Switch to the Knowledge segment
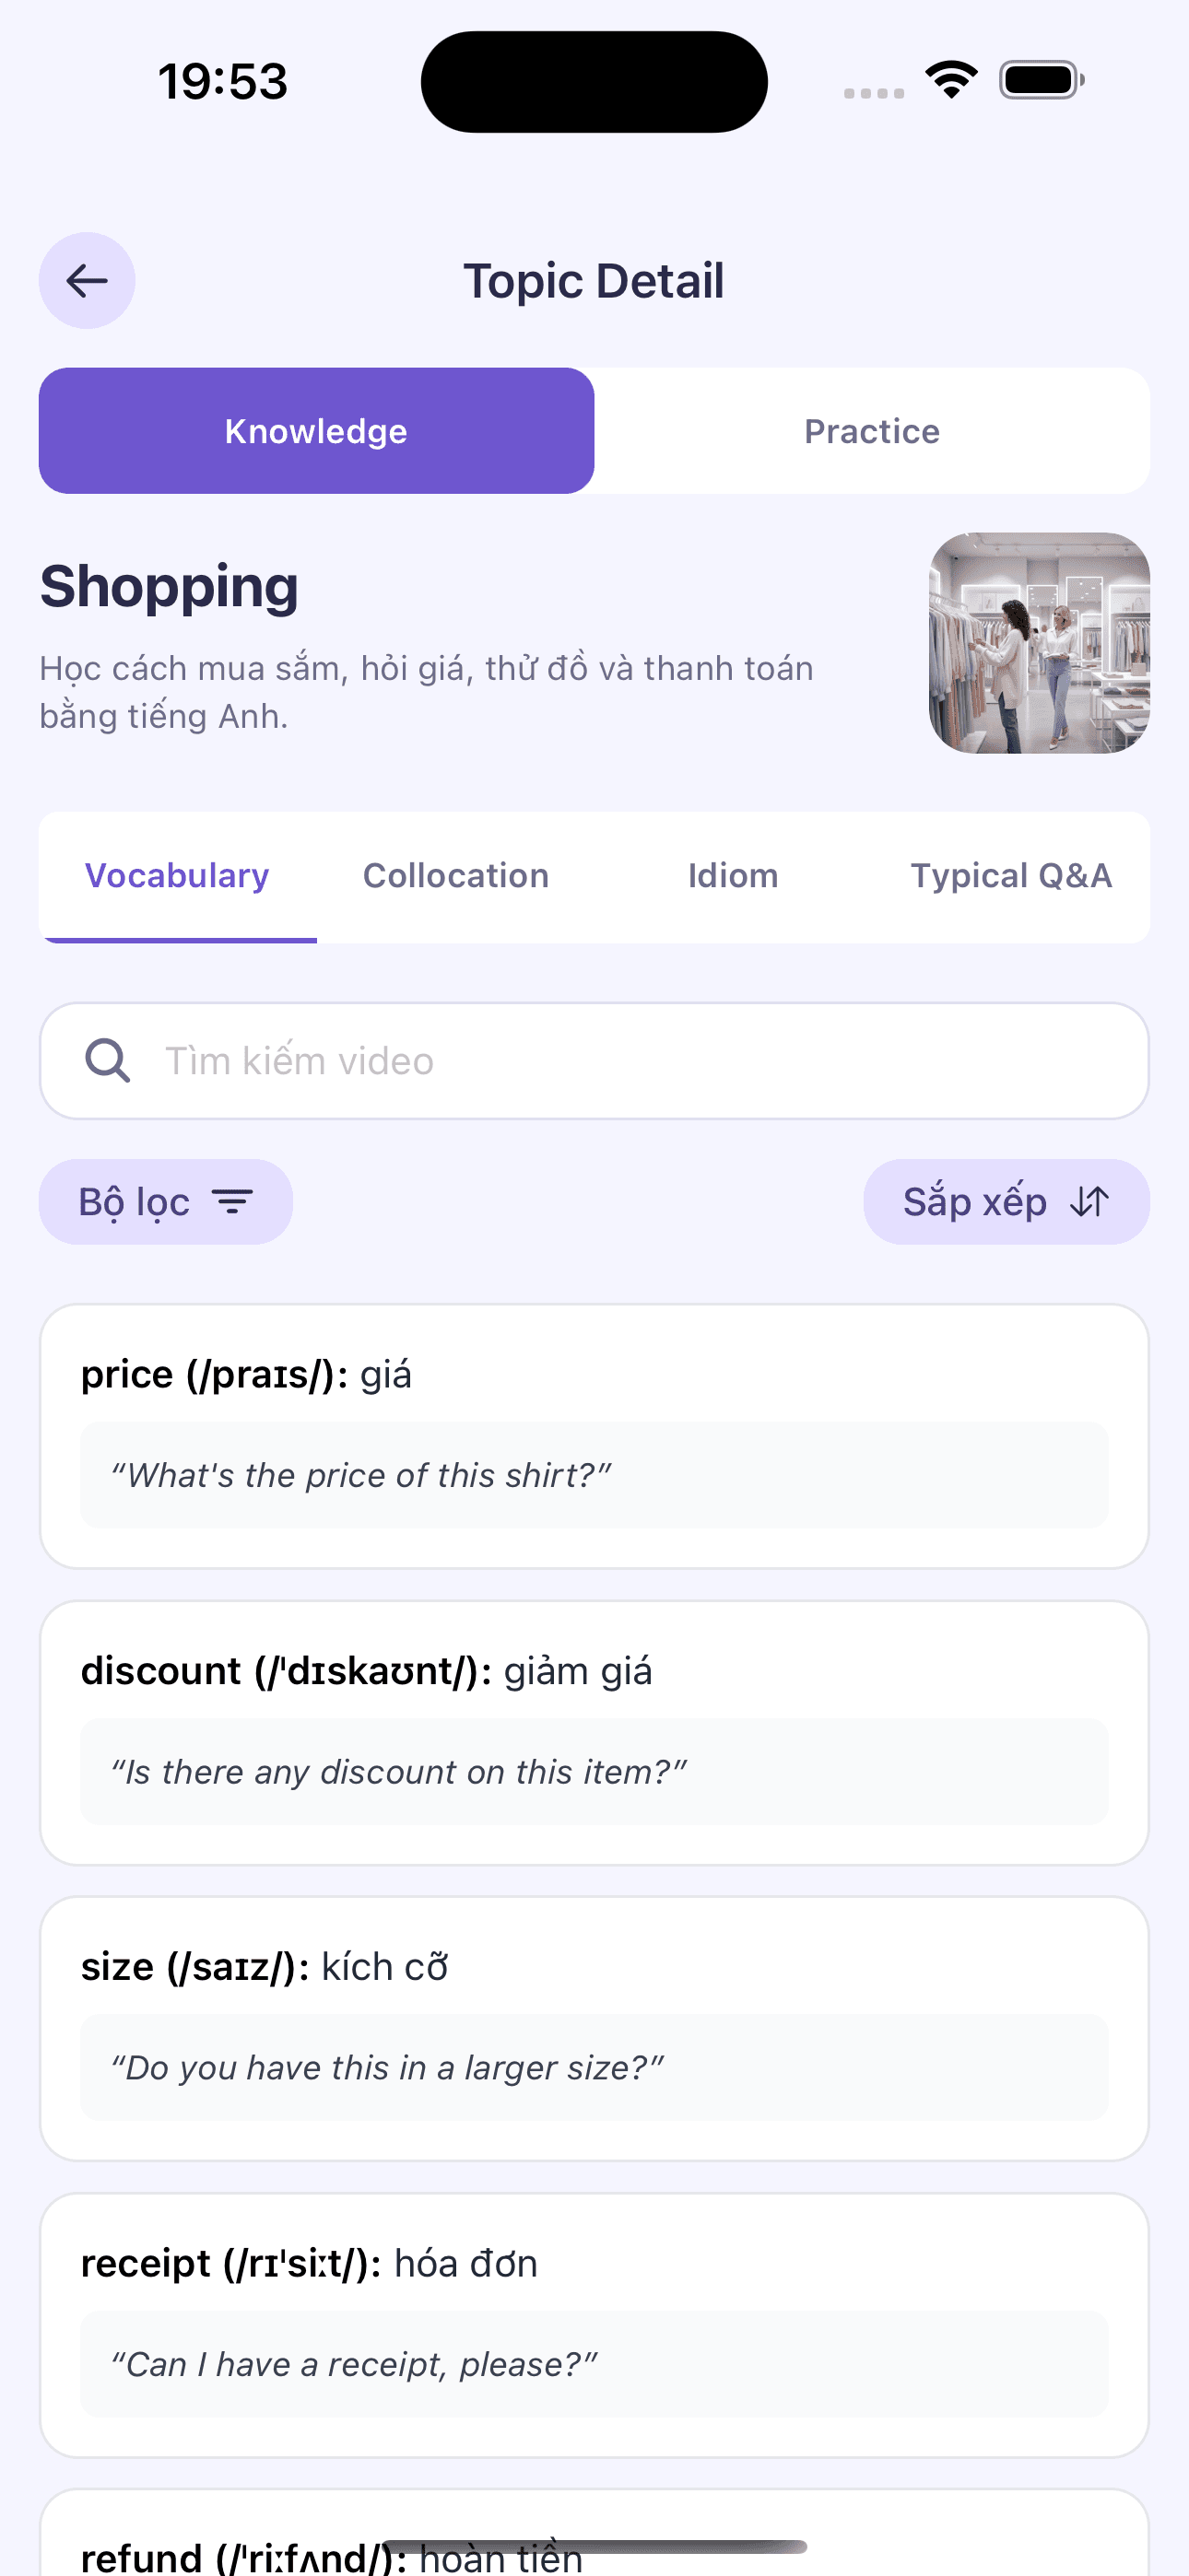Screen dimensions: 1189x2576 point(316,431)
